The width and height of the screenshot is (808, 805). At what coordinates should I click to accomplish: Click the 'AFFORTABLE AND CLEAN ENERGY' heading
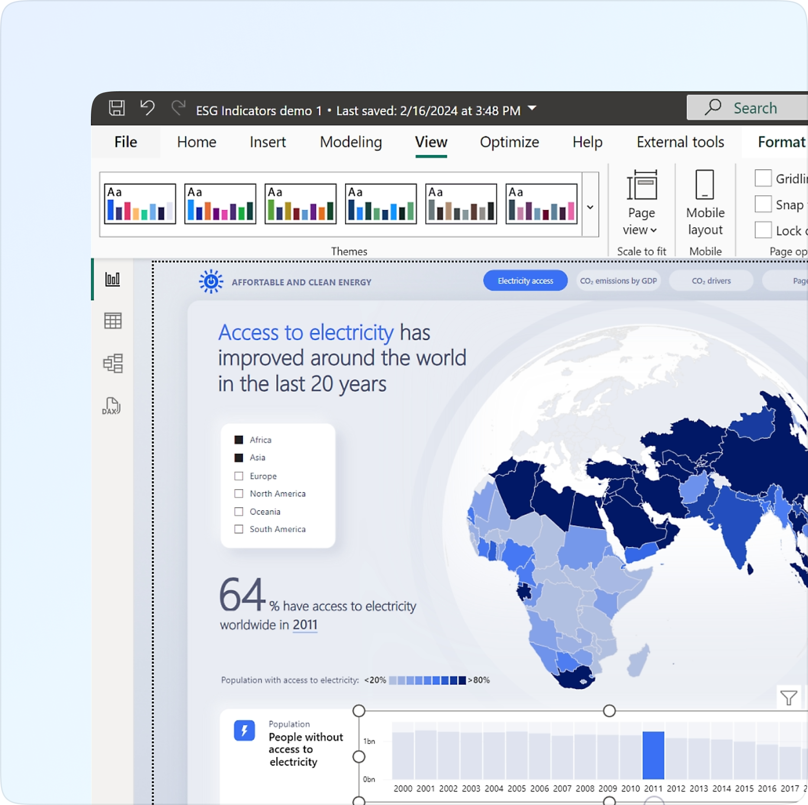(301, 282)
